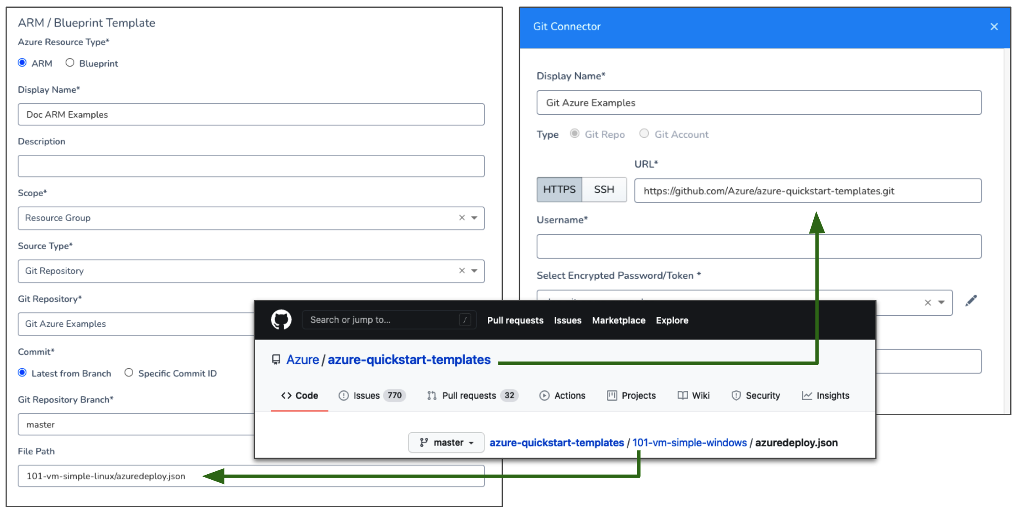Click the empty Description field
Image resolution: width=1015 pixels, height=514 pixels.
(x=251, y=166)
